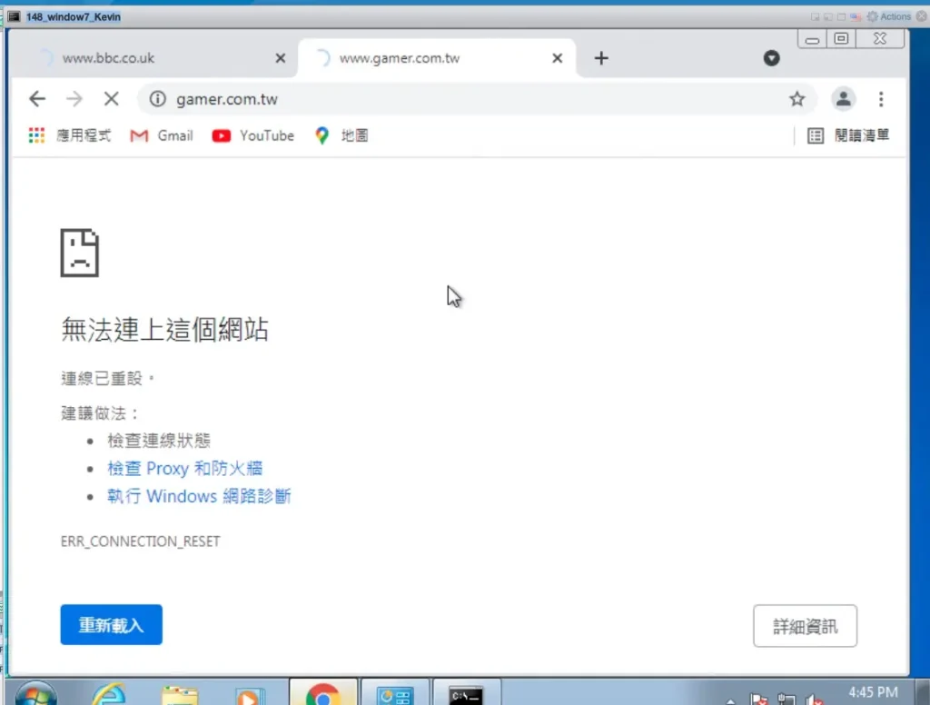Click the gamer.com.tw address bar

coord(454,99)
